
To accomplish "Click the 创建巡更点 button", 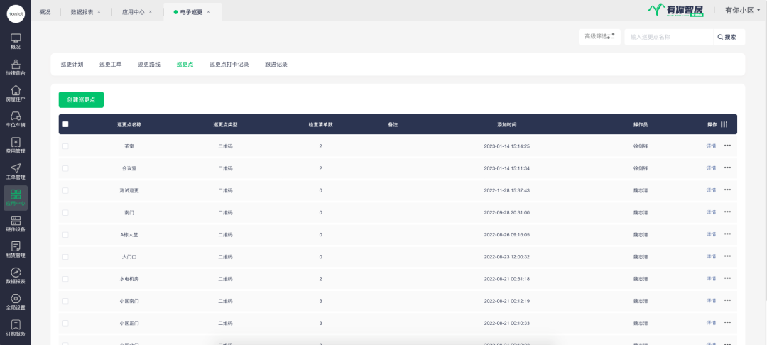I will coord(81,100).
